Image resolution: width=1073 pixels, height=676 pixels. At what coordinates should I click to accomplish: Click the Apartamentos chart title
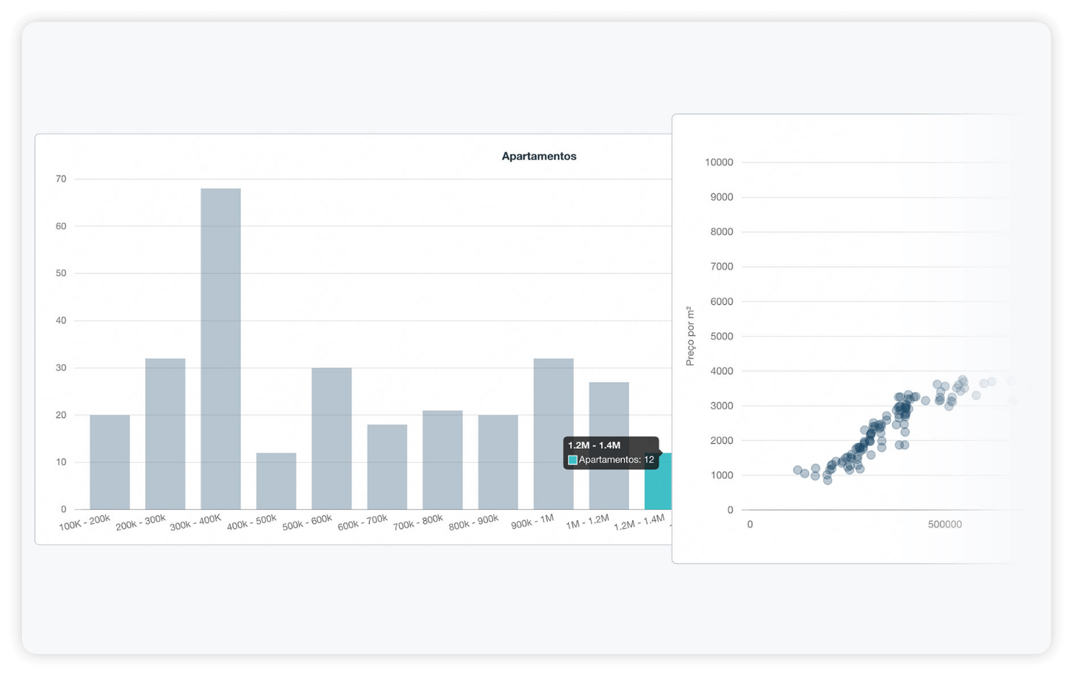pos(539,156)
